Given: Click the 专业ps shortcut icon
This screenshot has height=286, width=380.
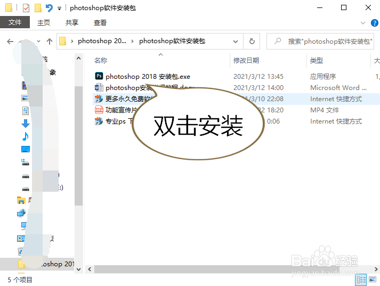Looking at the screenshot, I should coord(99,121).
